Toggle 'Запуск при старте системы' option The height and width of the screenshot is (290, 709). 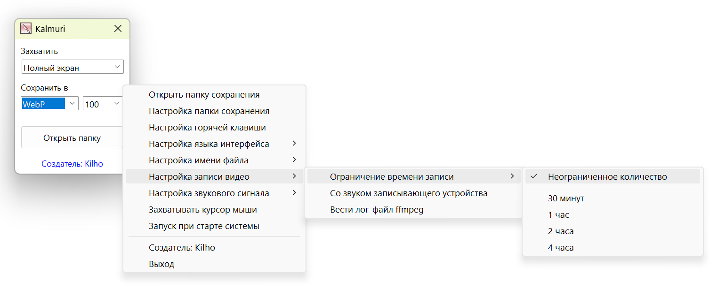pyautogui.click(x=204, y=226)
